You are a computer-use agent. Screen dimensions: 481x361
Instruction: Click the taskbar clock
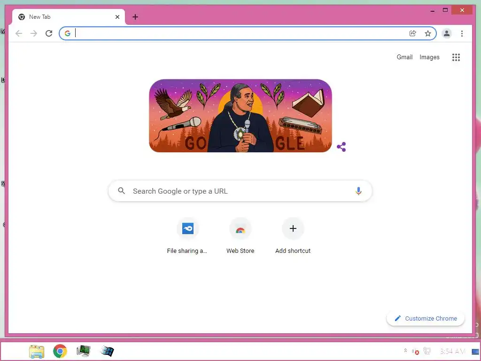452,351
